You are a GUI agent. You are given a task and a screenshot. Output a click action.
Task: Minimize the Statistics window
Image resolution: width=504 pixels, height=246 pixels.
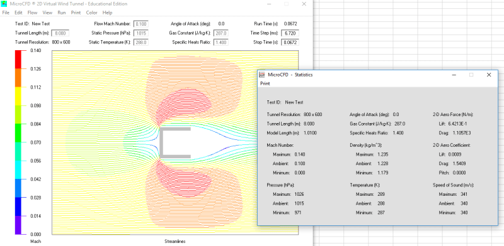click(x=454, y=75)
